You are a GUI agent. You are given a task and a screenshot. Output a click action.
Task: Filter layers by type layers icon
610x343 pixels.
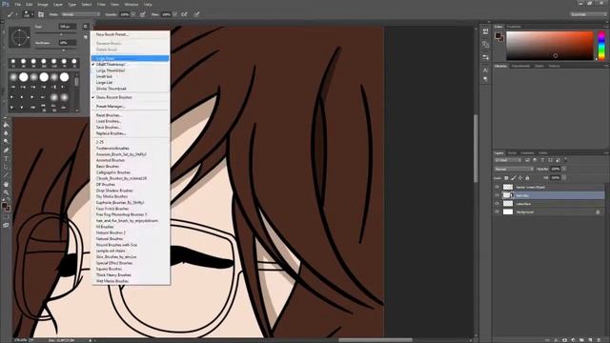pyautogui.click(x=542, y=160)
